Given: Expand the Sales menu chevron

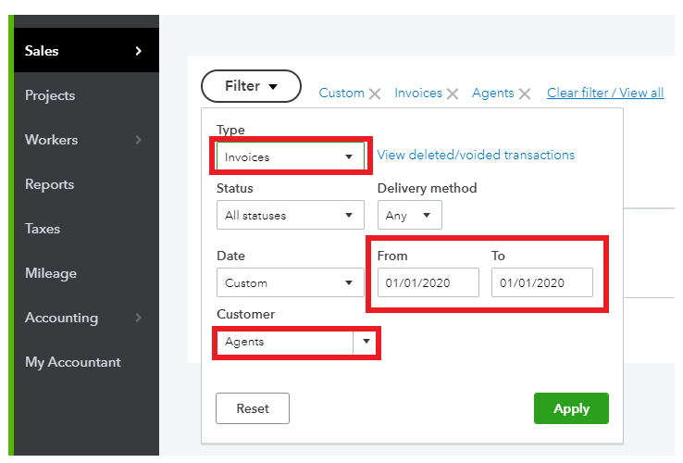Looking at the screenshot, I should 139,51.
